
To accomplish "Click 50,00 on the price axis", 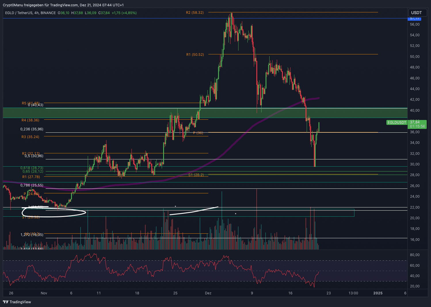I will (x=415, y=57).
